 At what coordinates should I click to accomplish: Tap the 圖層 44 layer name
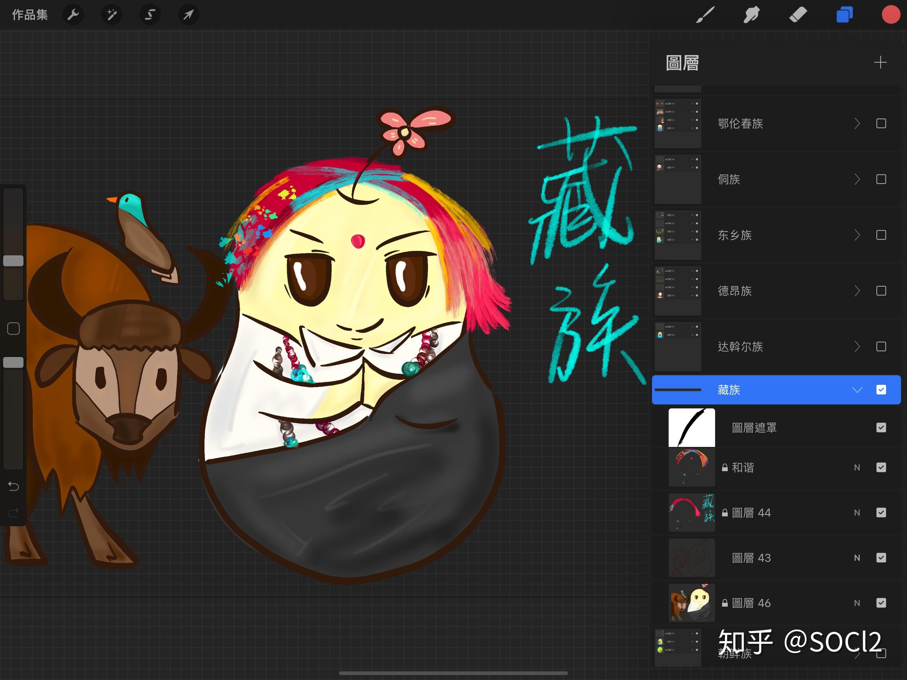click(751, 513)
